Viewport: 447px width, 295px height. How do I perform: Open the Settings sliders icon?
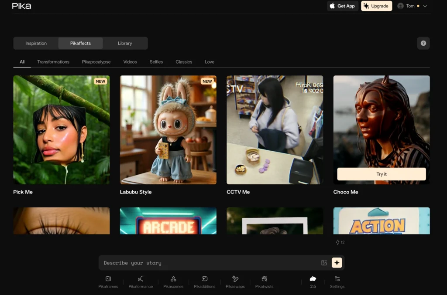(x=337, y=279)
